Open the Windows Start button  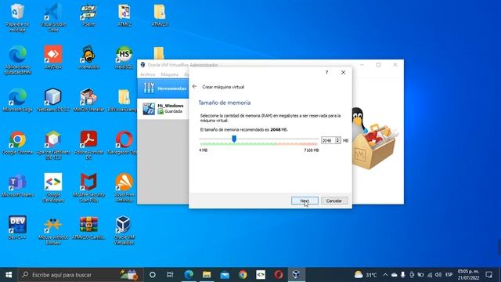click(9, 275)
